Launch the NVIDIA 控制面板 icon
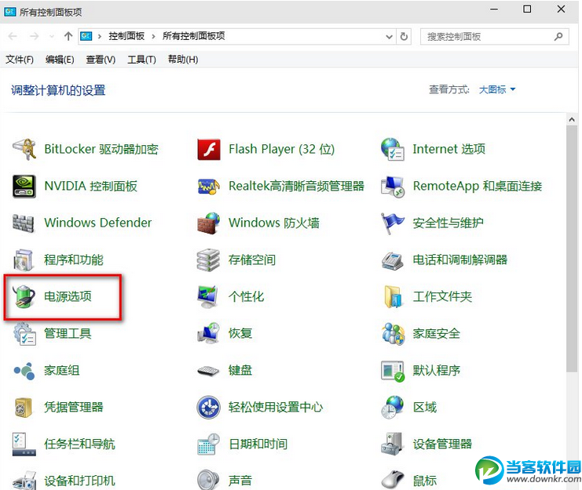This screenshot has width=582, height=490. click(x=24, y=186)
